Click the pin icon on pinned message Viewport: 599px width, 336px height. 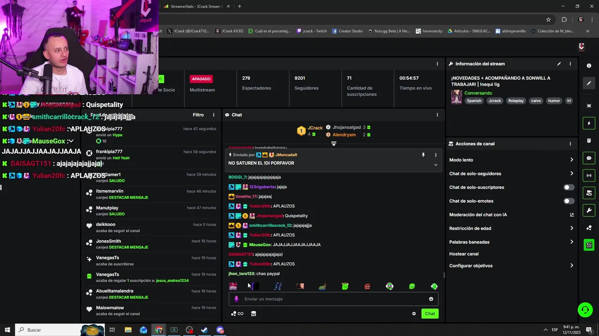click(x=423, y=155)
